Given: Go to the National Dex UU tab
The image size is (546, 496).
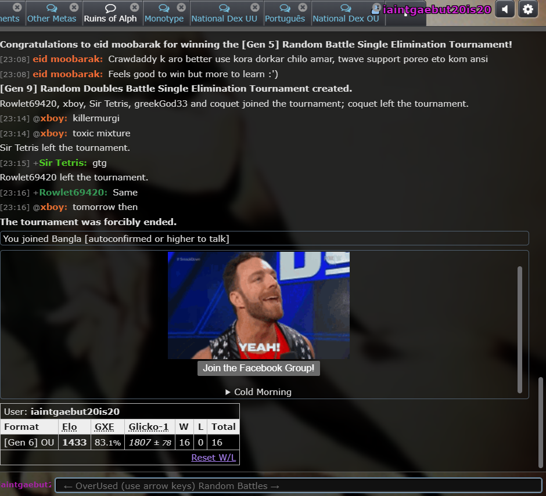Looking at the screenshot, I should [x=227, y=13].
